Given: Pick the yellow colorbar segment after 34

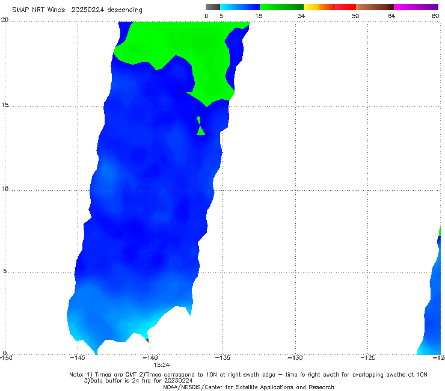Looking at the screenshot, I should coord(311,7).
